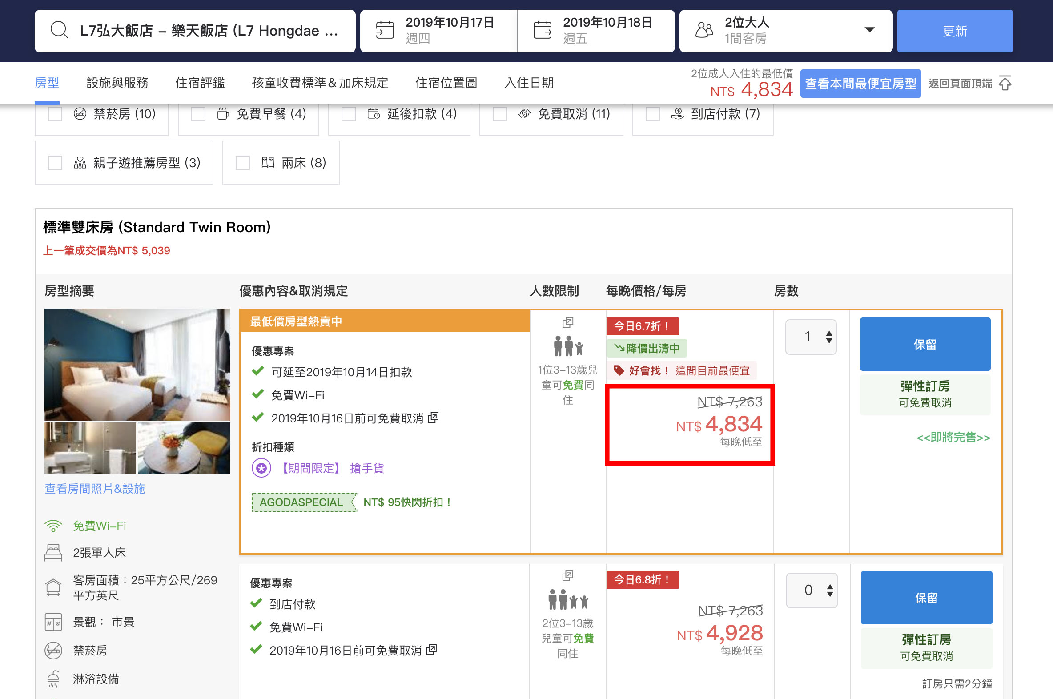Click the city view window icon
This screenshot has height=699, width=1053.
(53, 623)
